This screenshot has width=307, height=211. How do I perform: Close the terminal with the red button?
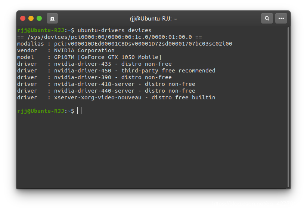(23, 18)
